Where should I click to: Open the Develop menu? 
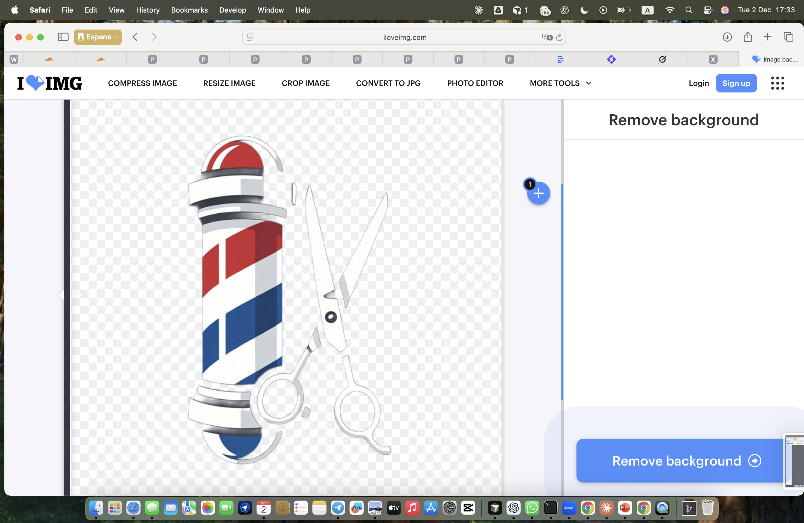[232, 10]
